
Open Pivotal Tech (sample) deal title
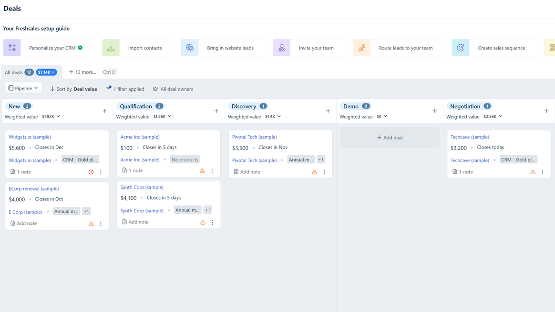tap(255, 137)
